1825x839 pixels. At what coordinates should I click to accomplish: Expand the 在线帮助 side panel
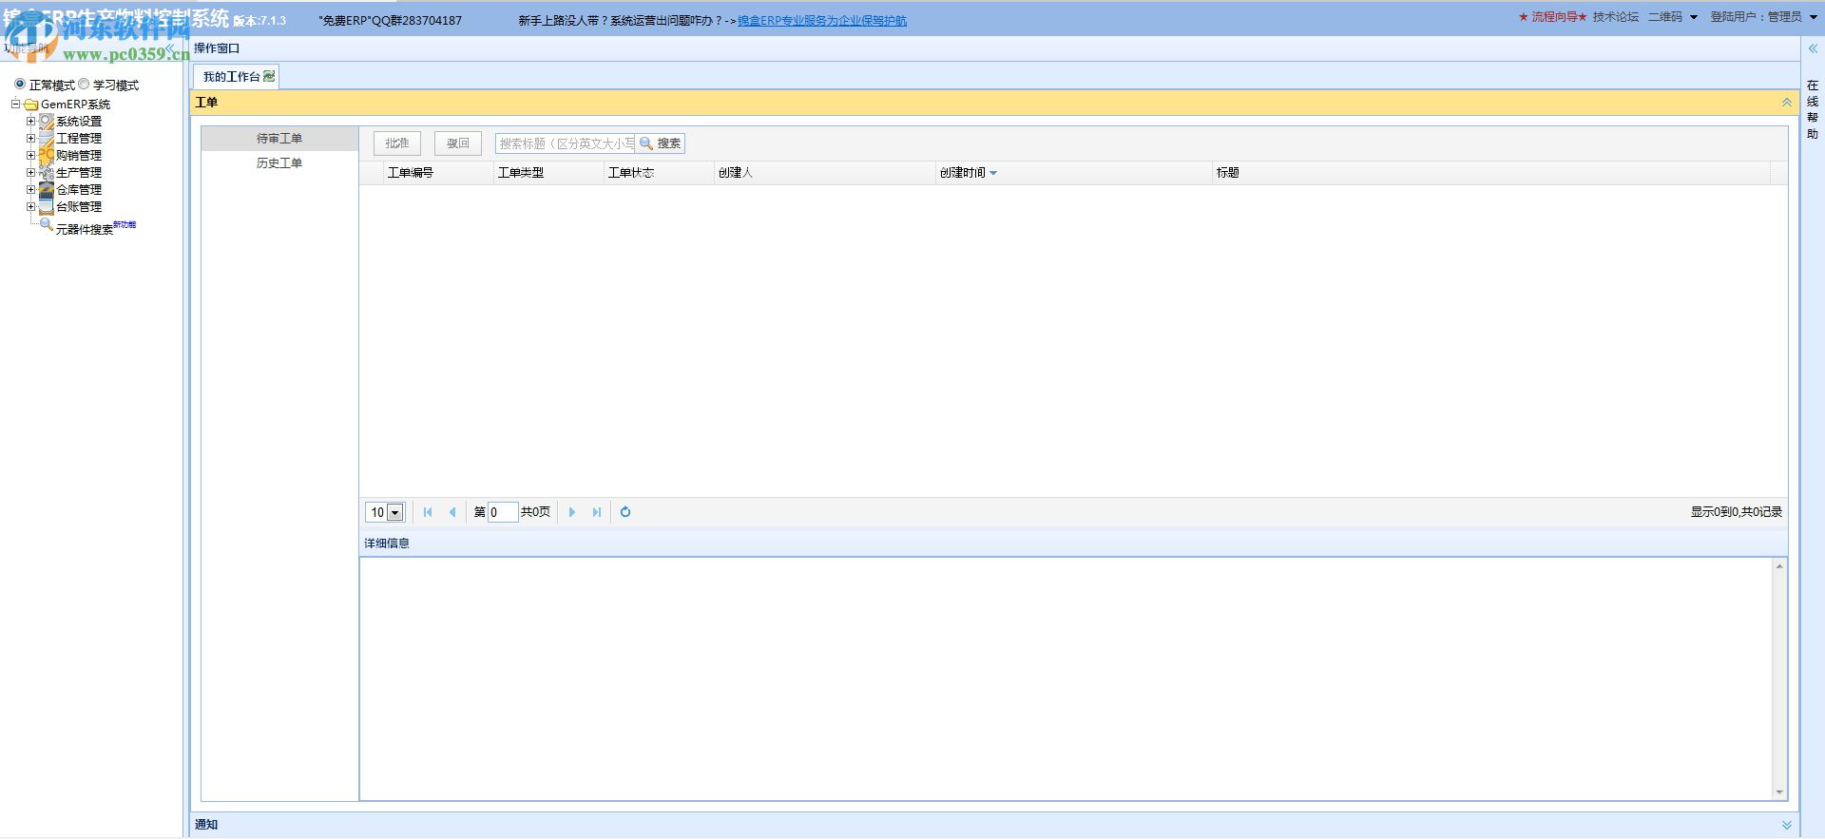[x=1813, y=48]
